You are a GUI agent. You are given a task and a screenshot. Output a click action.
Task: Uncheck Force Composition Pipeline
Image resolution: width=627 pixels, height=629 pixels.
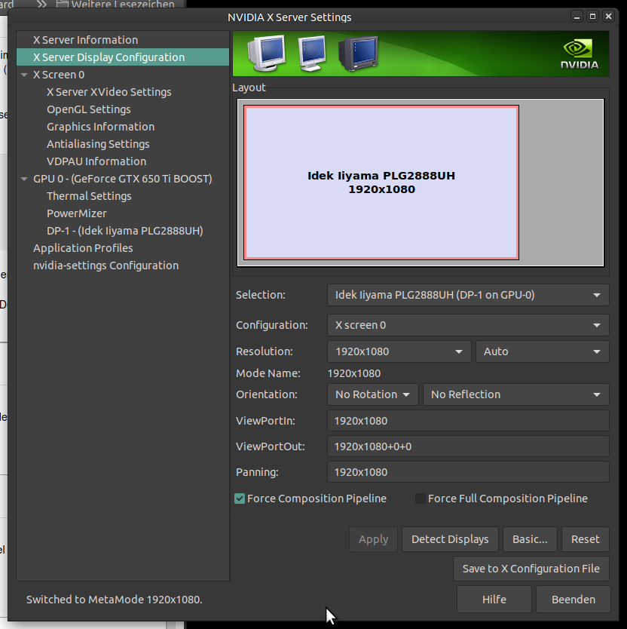coord(240,499)
